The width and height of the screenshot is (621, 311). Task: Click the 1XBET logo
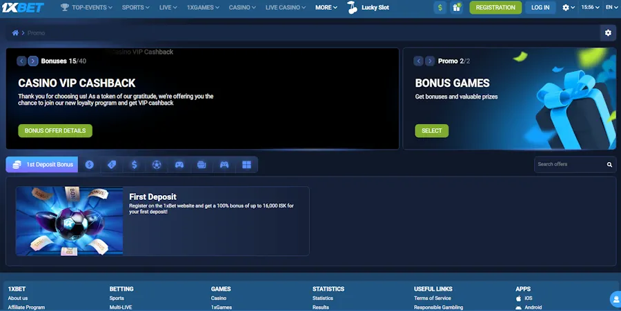coord(23,8)
